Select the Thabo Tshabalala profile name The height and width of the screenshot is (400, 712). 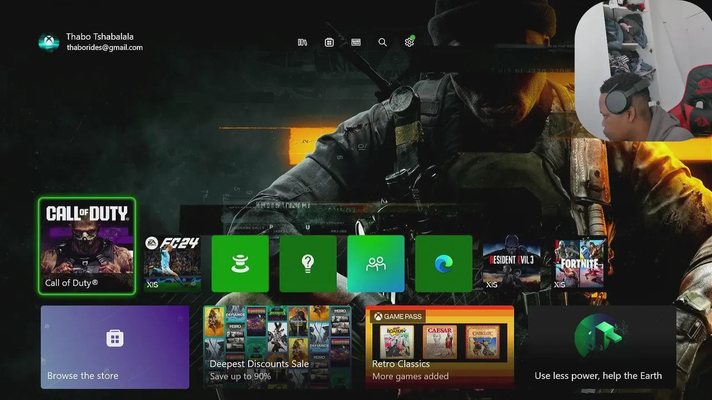click(100, 37)
